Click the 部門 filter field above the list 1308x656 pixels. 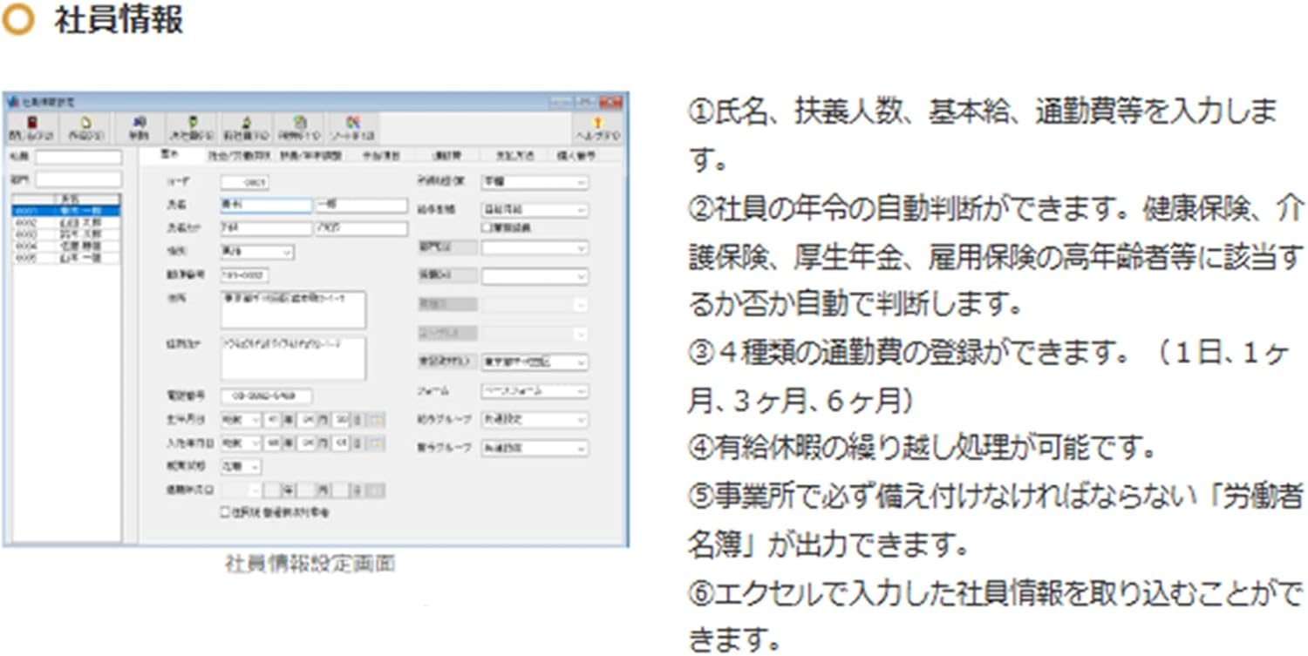[78, 179]
